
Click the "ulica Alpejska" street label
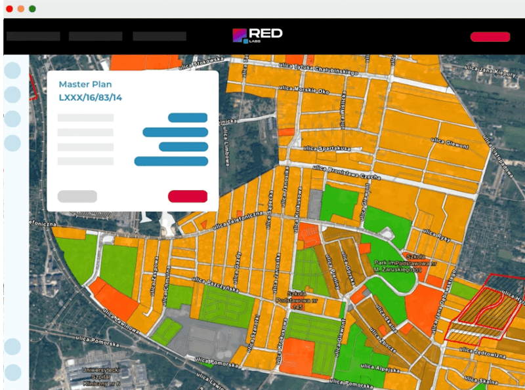[x=380, y=368]
